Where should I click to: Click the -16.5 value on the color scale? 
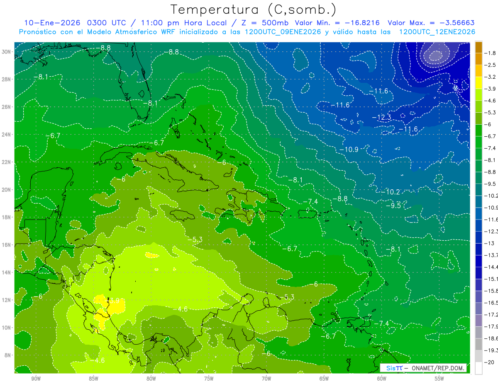491,303
